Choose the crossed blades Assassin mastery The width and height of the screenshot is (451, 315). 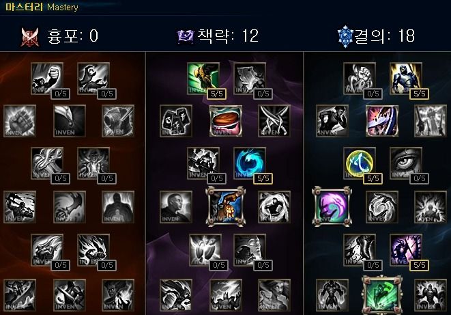coord(274,121)
